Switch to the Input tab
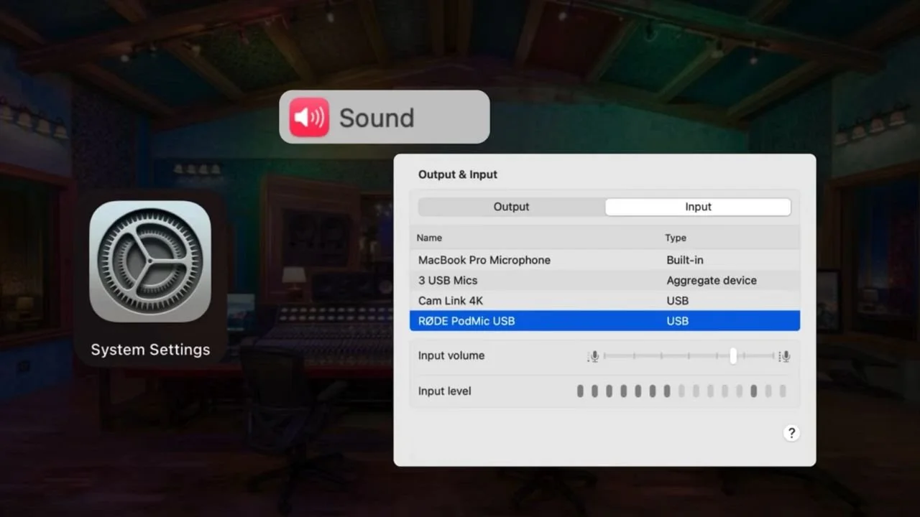The image size is (920, 517). (698, 207)
